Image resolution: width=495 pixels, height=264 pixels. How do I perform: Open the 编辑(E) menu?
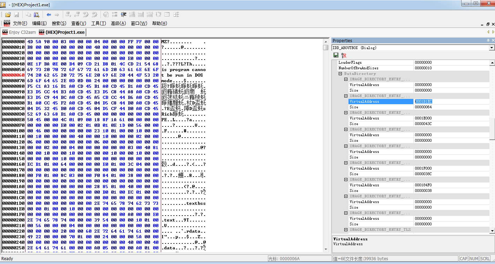point(39,23)
